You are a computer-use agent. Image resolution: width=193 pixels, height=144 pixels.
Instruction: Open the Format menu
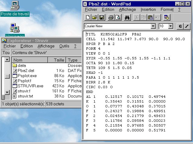pyautogui.click(x=167, y=9)
